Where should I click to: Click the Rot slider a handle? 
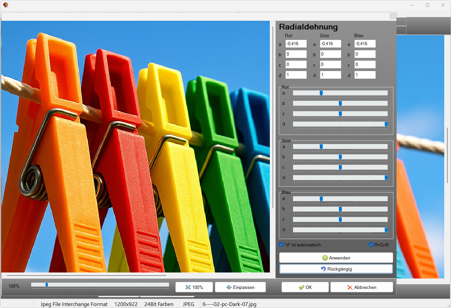[x=321, y=93]
